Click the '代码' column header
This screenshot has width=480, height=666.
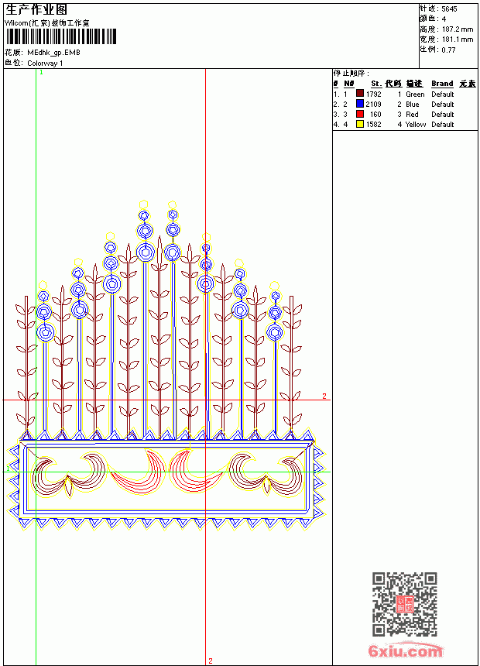tap(393, 84)
